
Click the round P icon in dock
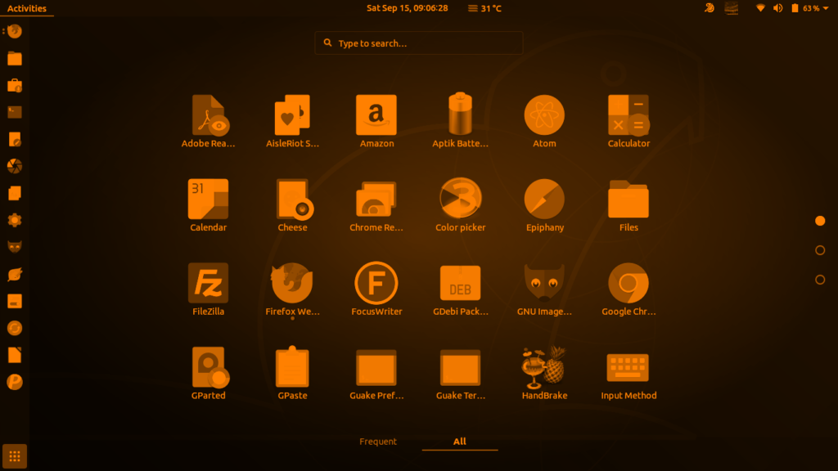coord(15,382)
